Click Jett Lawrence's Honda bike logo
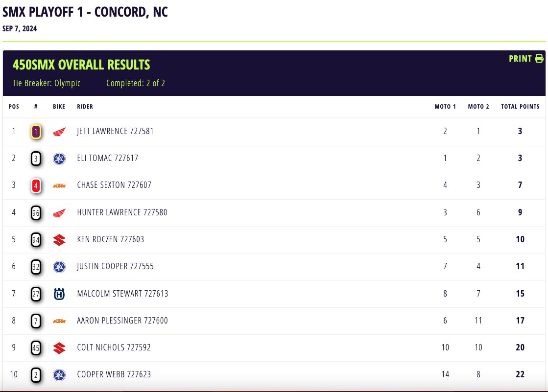Screen dimensions: 548x392 (x=59, y=132)
